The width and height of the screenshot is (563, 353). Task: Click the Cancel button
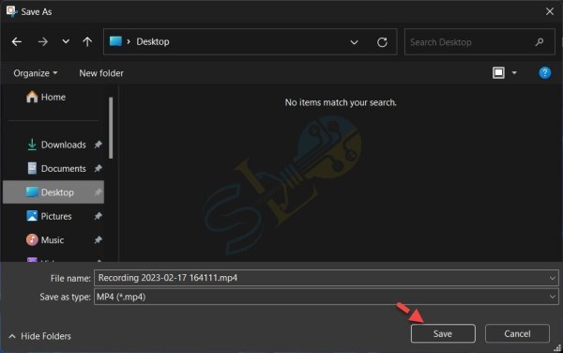(517, 333)
